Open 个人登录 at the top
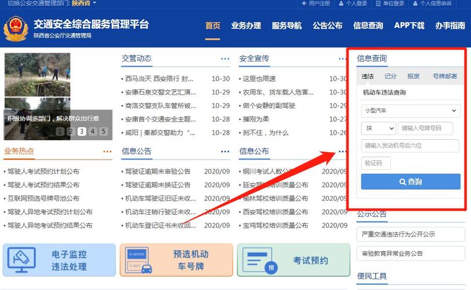471x290 pixels. (x=353, y=3)
